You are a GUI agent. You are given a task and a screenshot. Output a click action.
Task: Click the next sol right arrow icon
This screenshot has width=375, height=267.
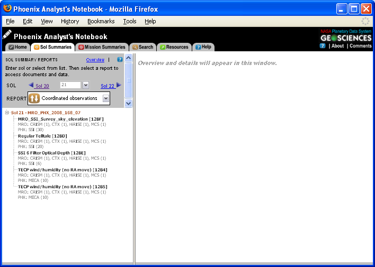click(119, 85)
